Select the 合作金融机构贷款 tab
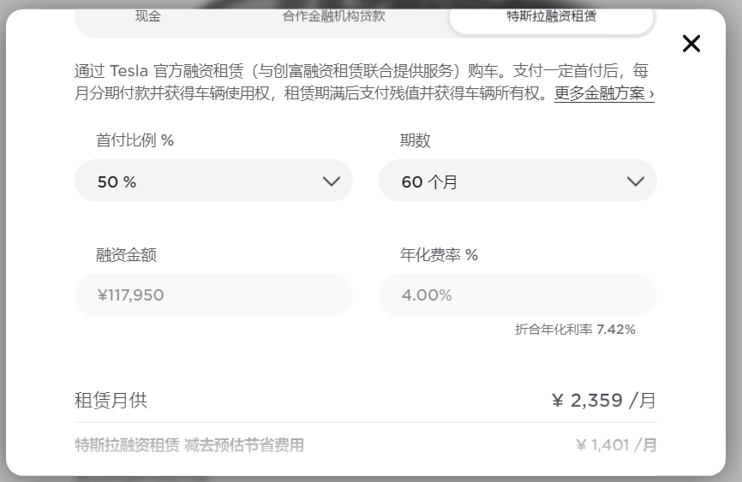Screen dimensions: 742x482 [333, 16]
